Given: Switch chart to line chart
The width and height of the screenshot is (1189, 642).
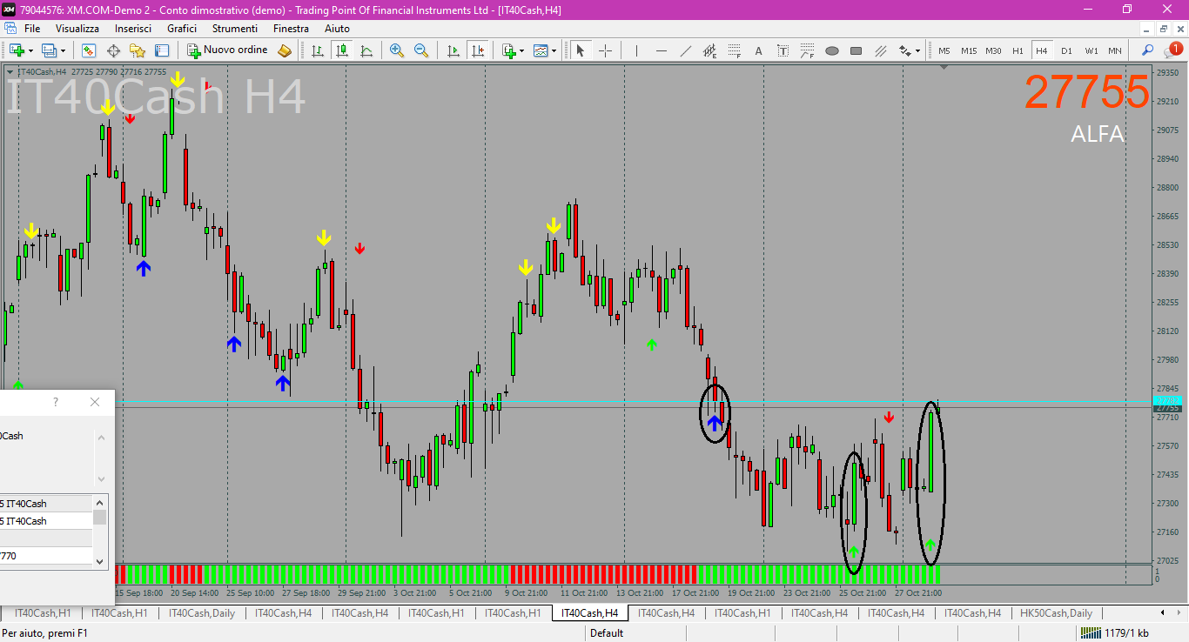Looking at the screenshot, I should 366,50.
